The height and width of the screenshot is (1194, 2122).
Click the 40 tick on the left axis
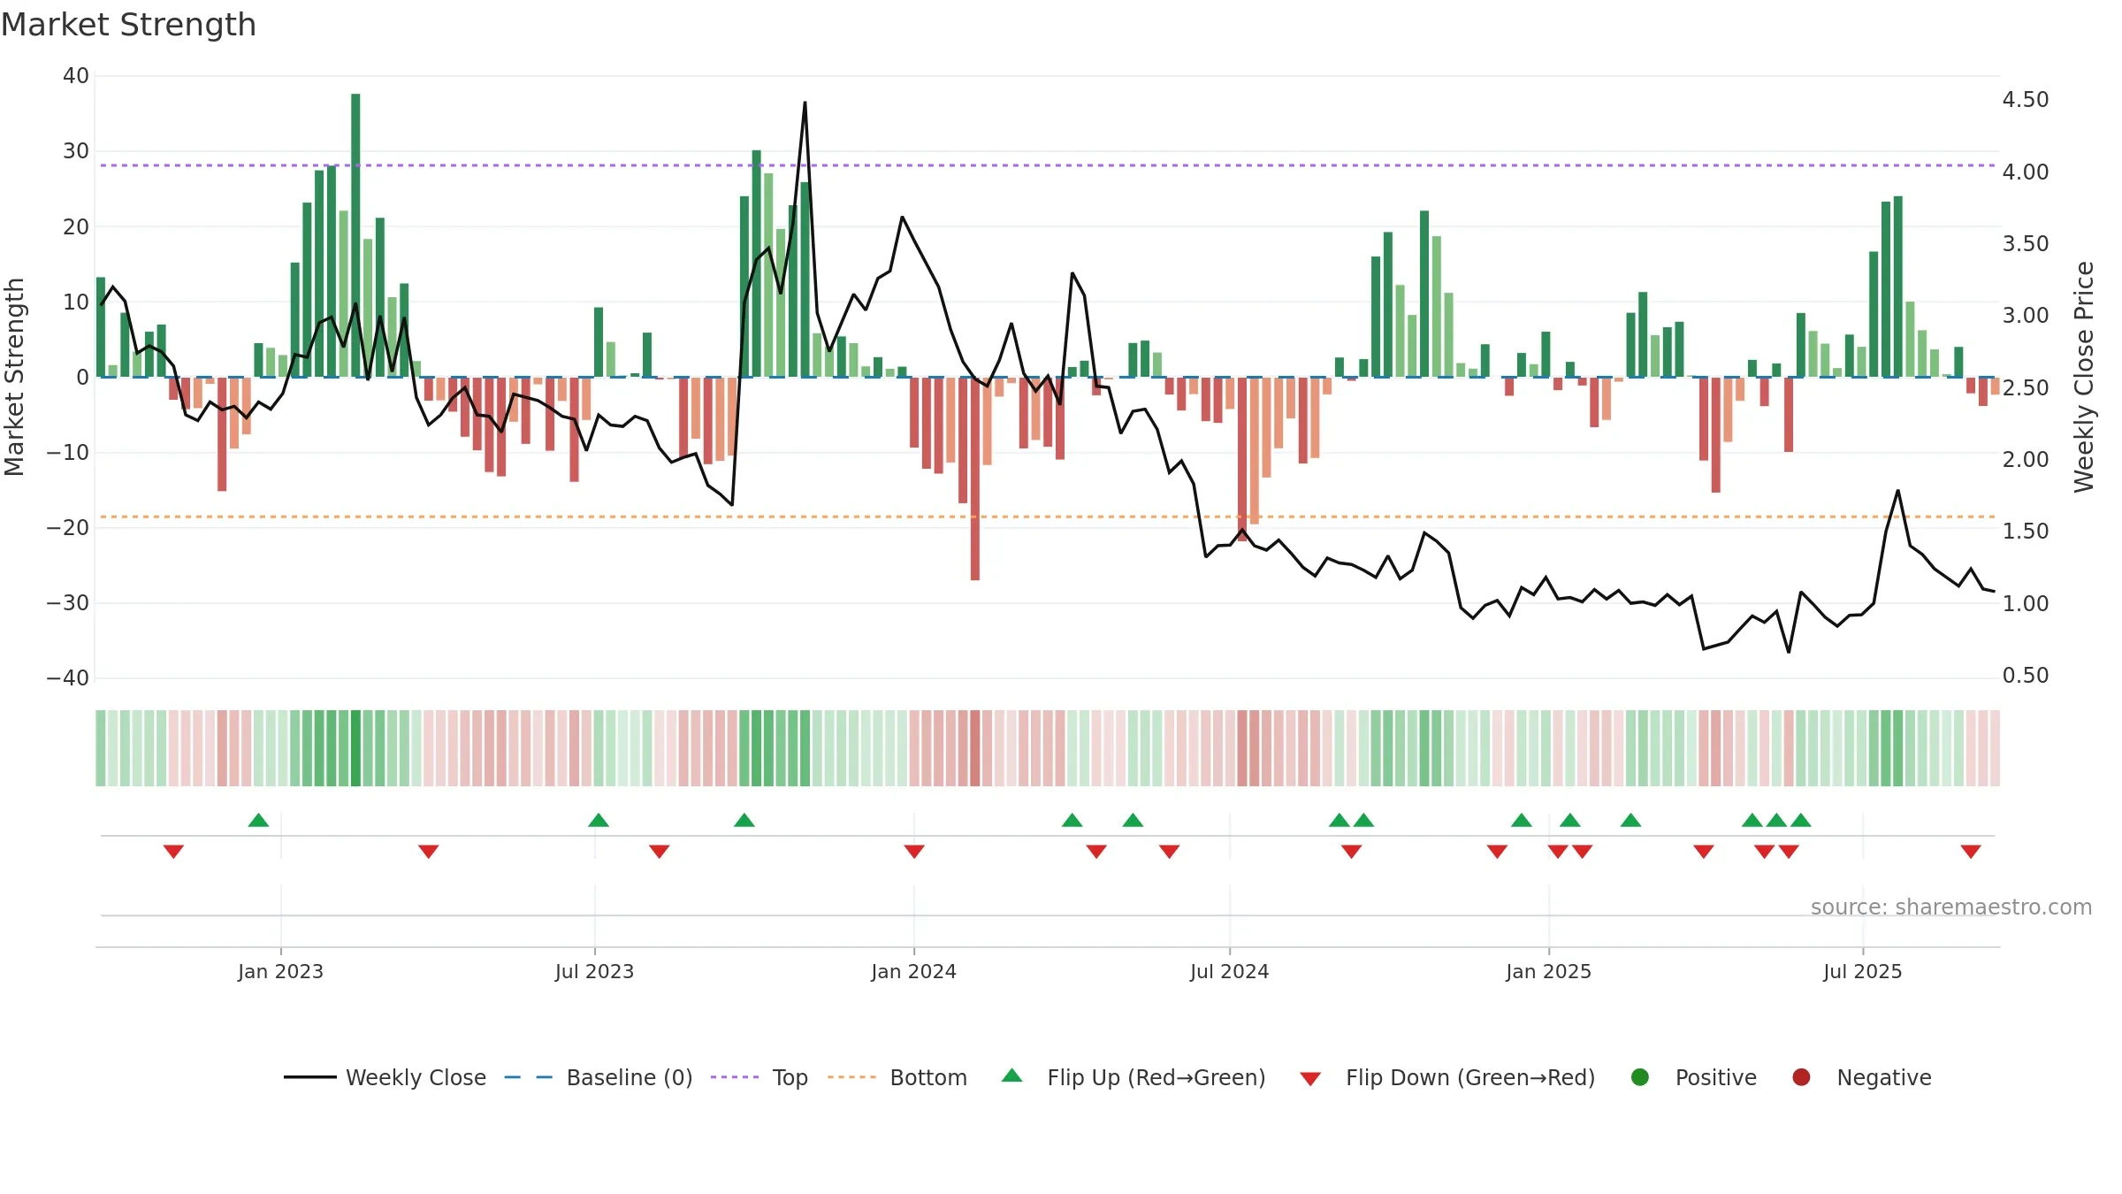coord(76,76)
